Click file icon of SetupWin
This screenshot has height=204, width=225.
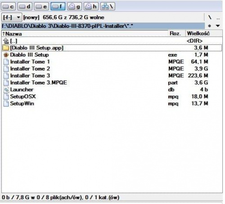pos(6,103)
